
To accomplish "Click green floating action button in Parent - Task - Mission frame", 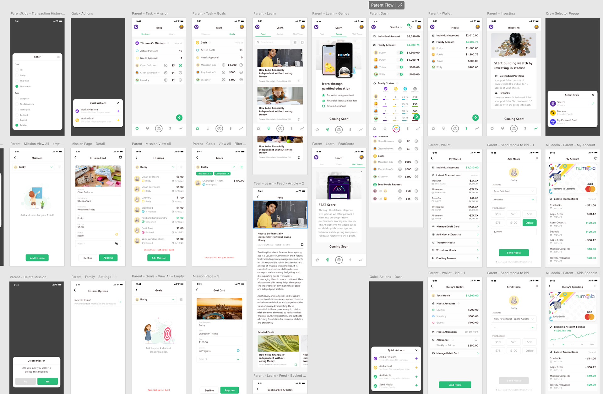I will (x=179, y=118).
